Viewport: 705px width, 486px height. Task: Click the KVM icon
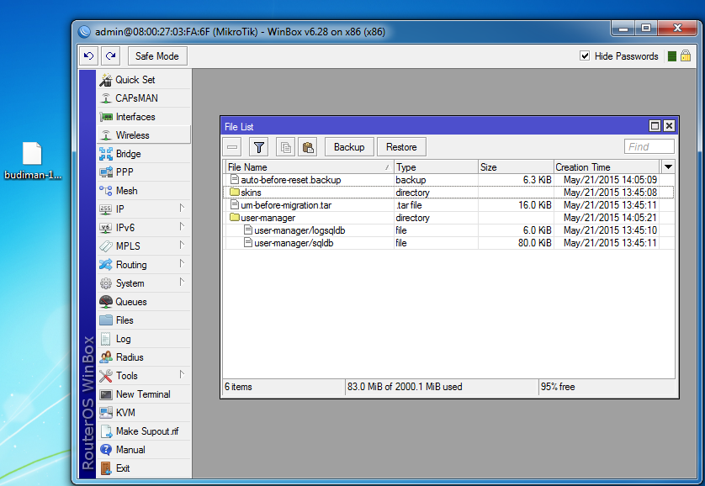tap(106, 413)
